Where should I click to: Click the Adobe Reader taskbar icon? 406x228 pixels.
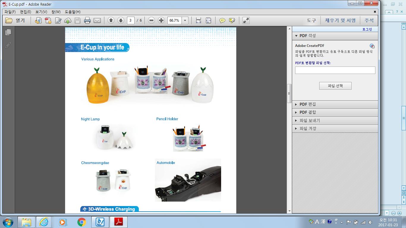(x=119, y=222)
